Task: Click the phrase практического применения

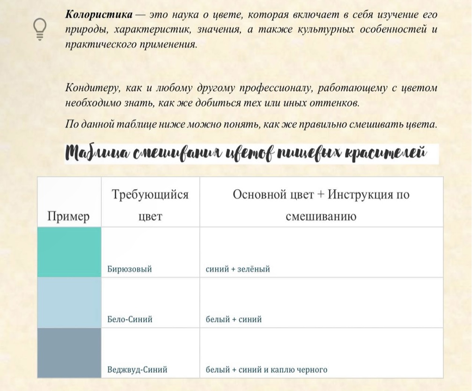Action: point(131,44)
